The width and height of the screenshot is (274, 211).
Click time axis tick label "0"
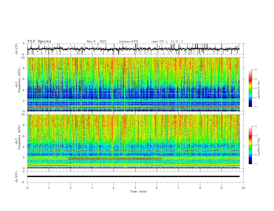click(x=27, y=188)
